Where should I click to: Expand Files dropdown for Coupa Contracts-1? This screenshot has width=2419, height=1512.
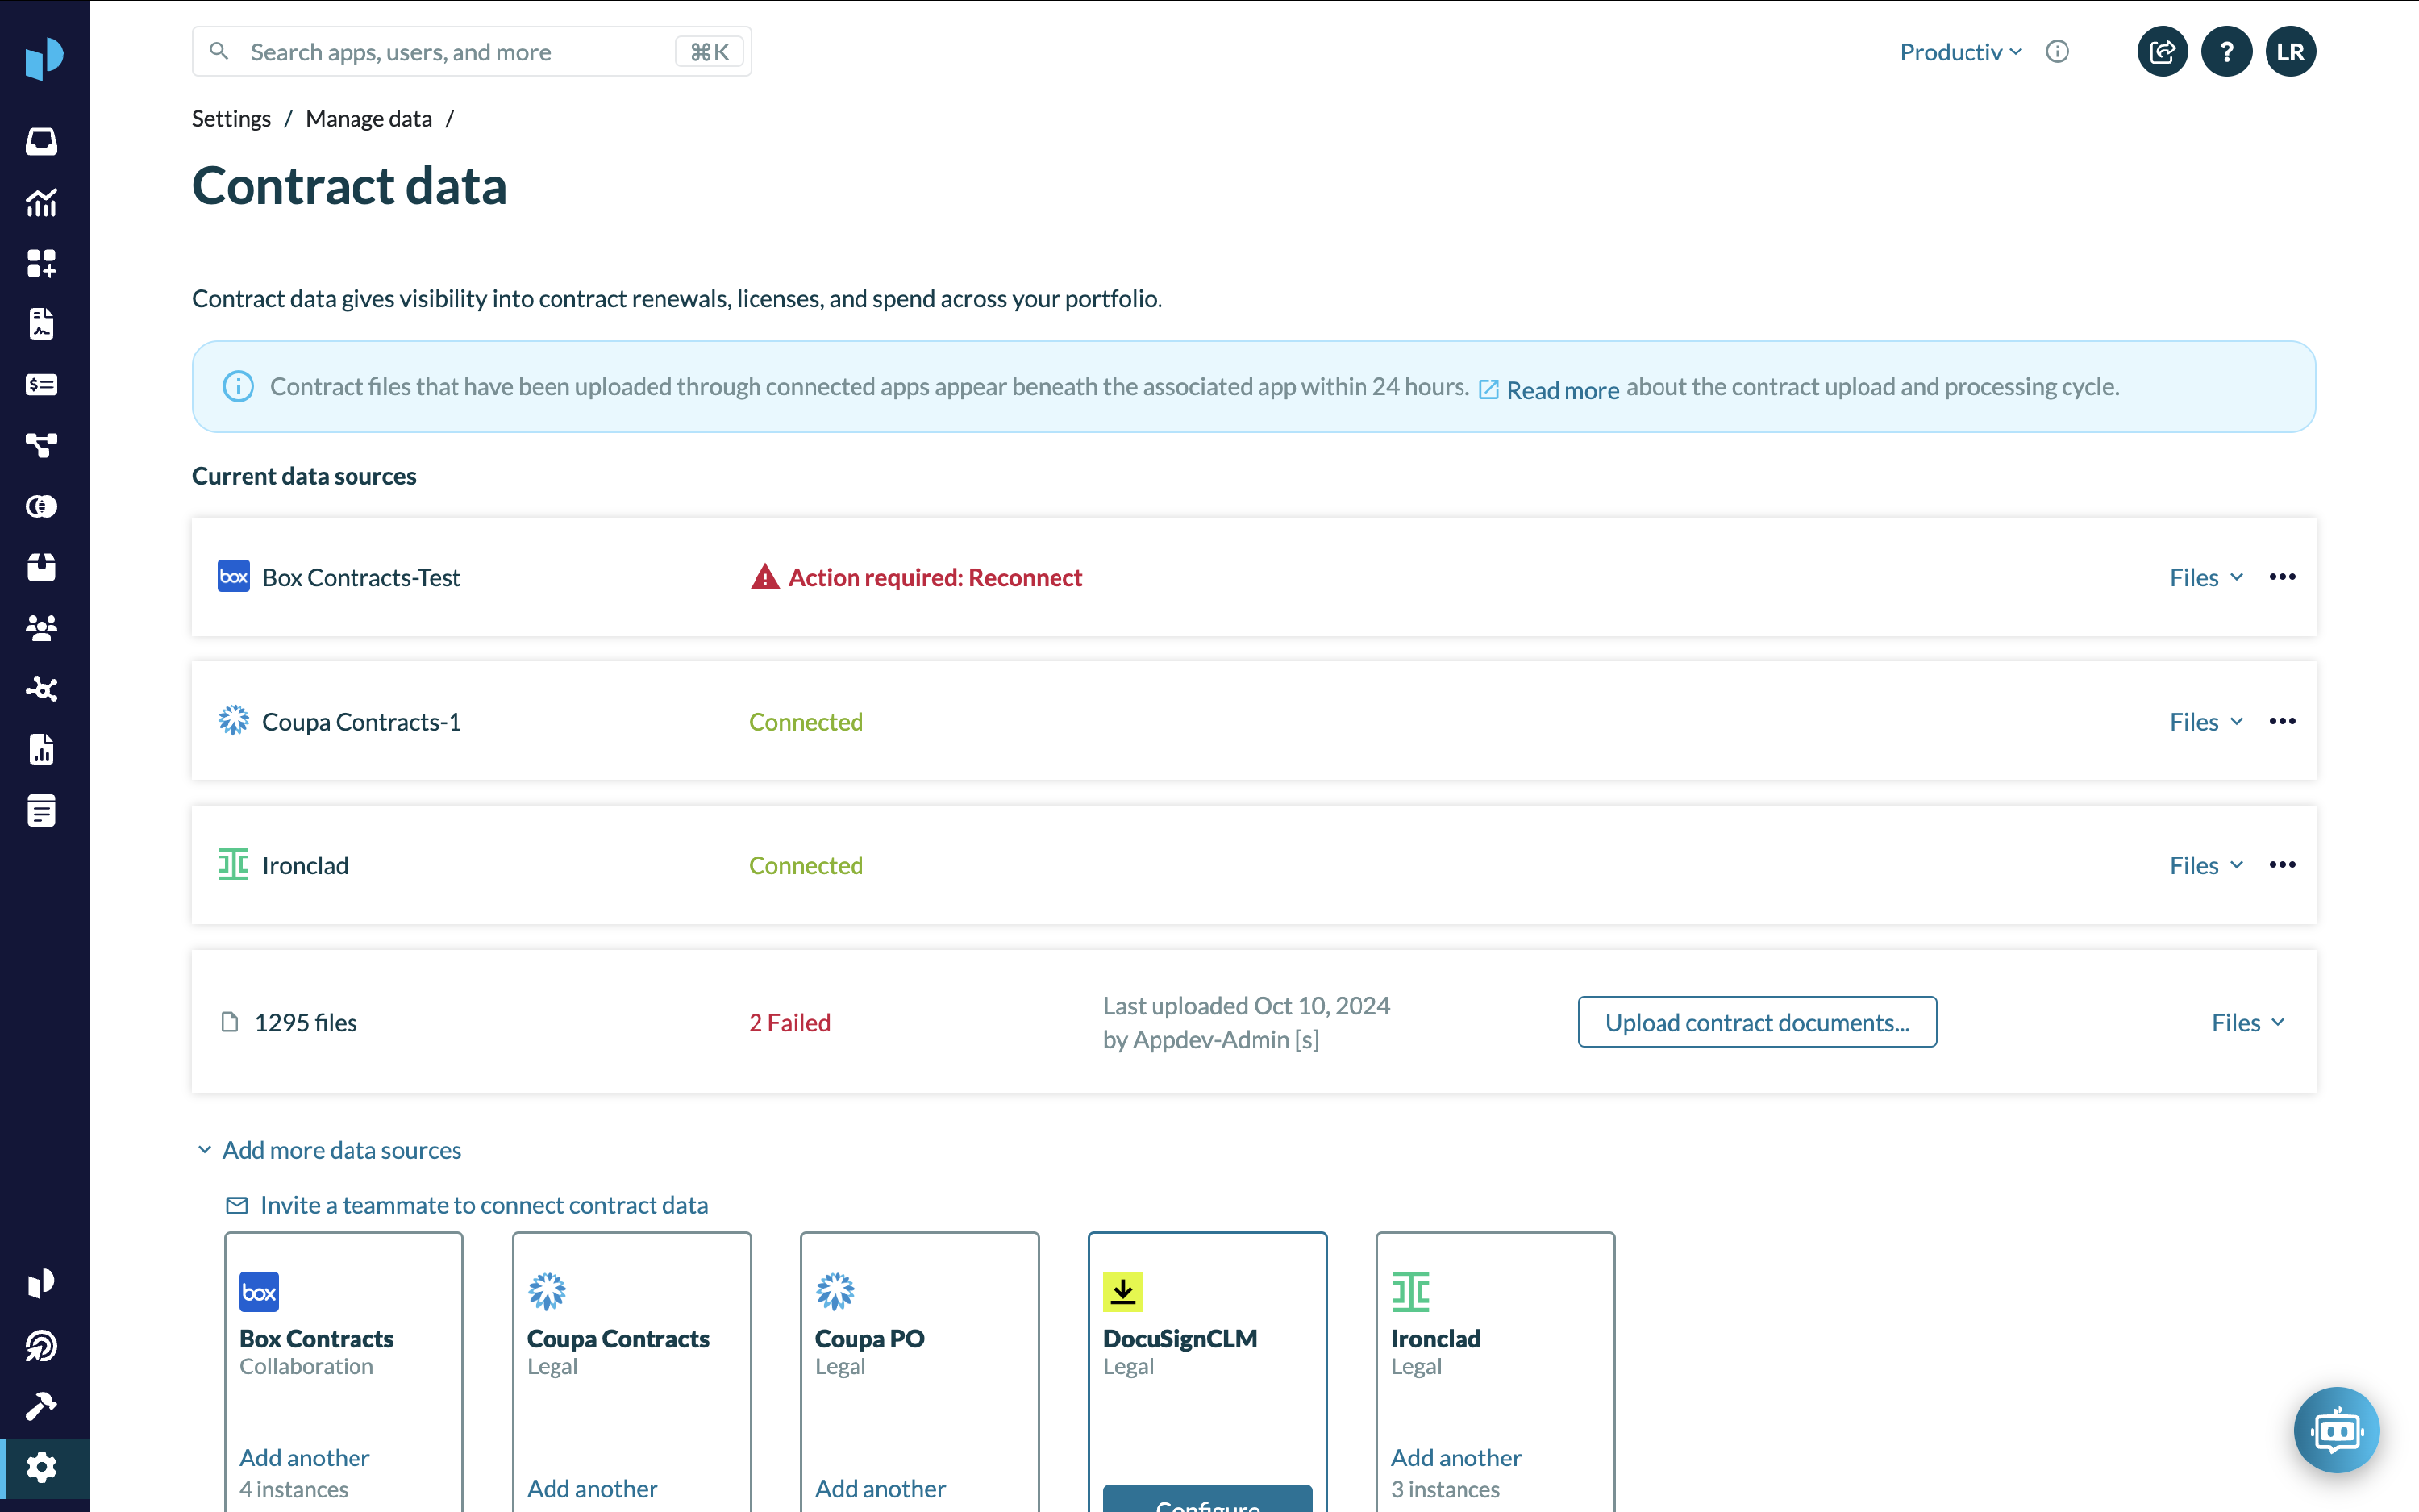[2206, 722]
